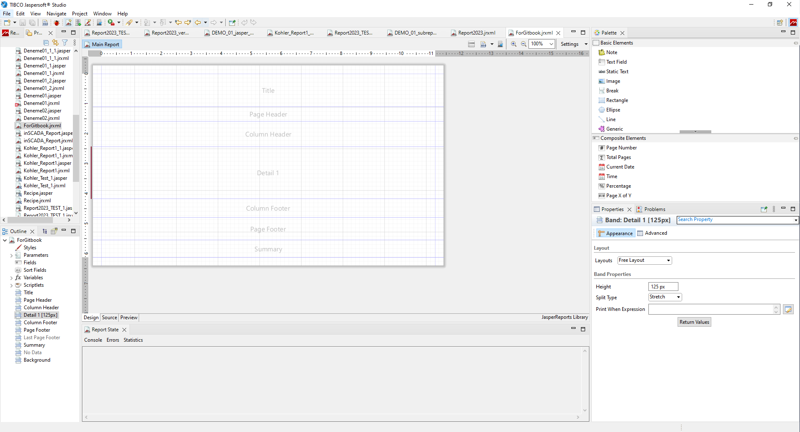Screen dimensions: 800x432
Task: Click the filter funnel icon in Project Explorer
Action: pos(65,42)
